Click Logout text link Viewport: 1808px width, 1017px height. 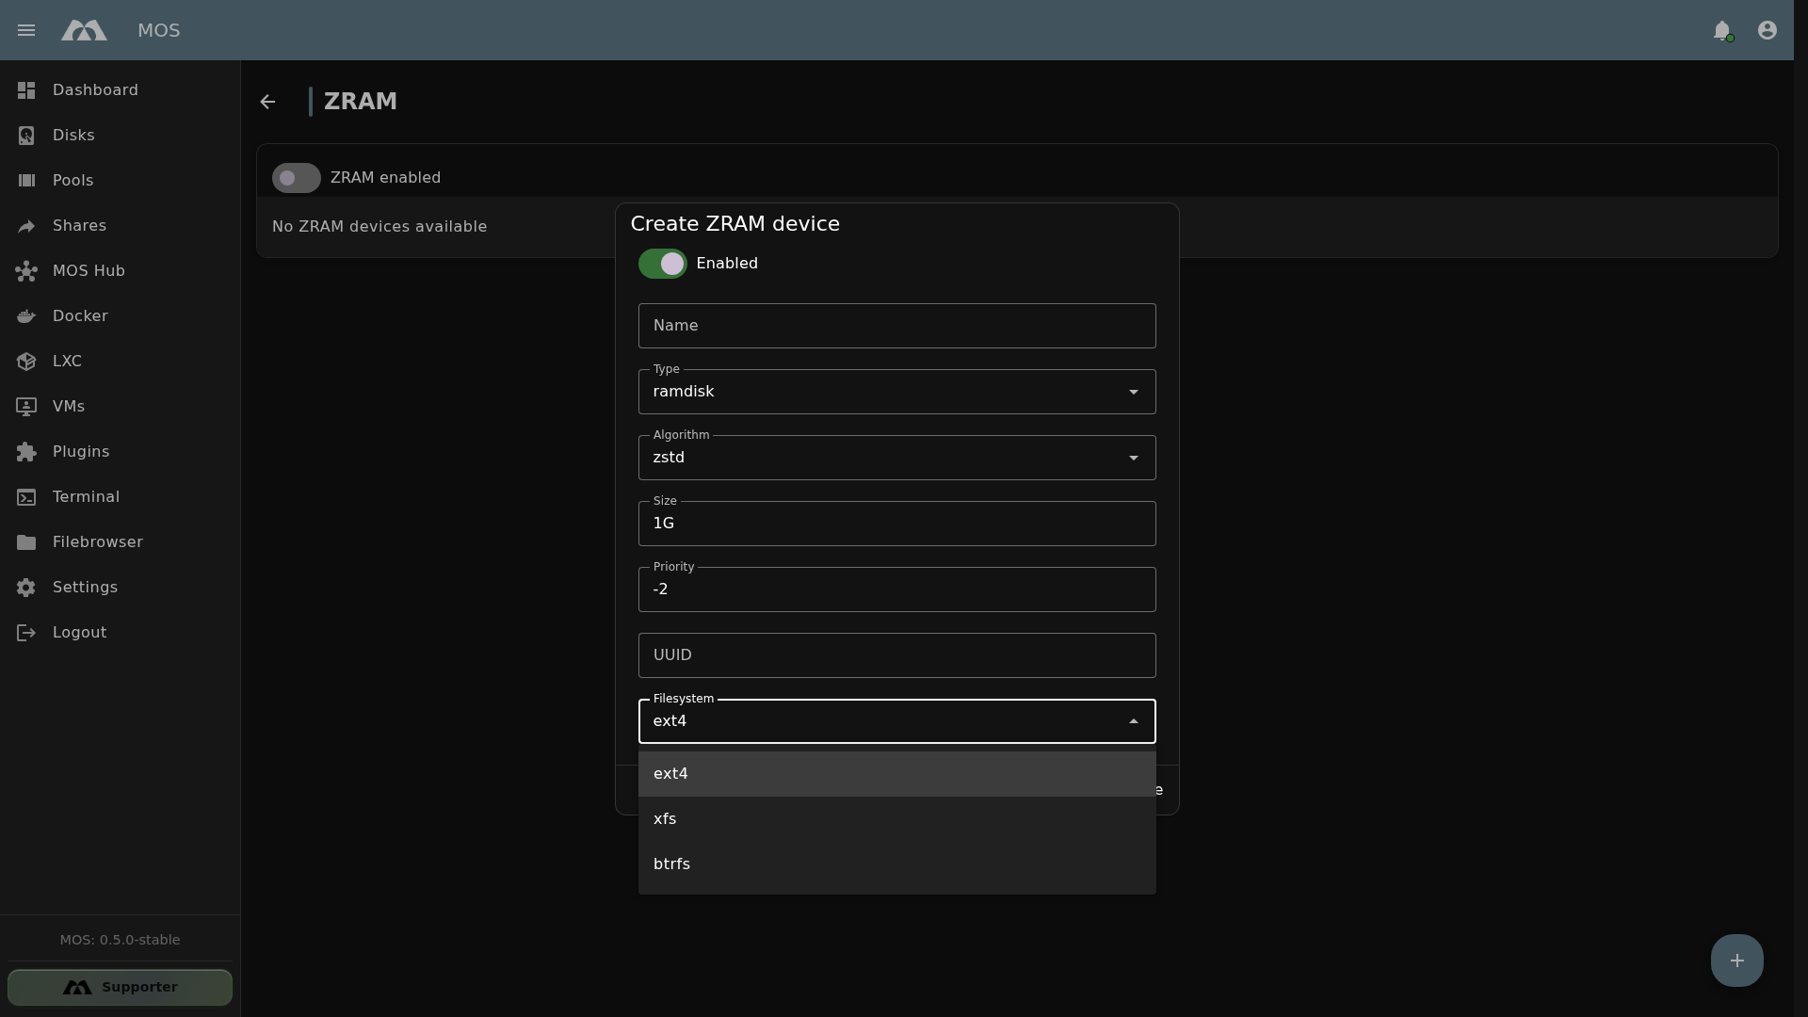(79, 633)
